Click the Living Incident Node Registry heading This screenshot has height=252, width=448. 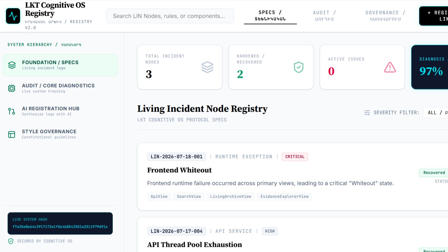point(203,109)
